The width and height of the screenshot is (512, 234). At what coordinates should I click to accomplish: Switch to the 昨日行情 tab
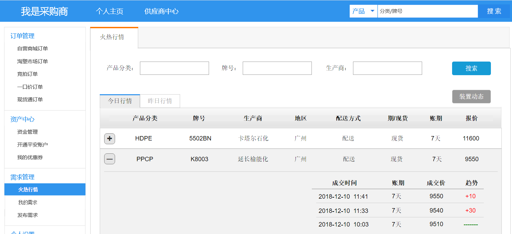(x=160, y=101)
